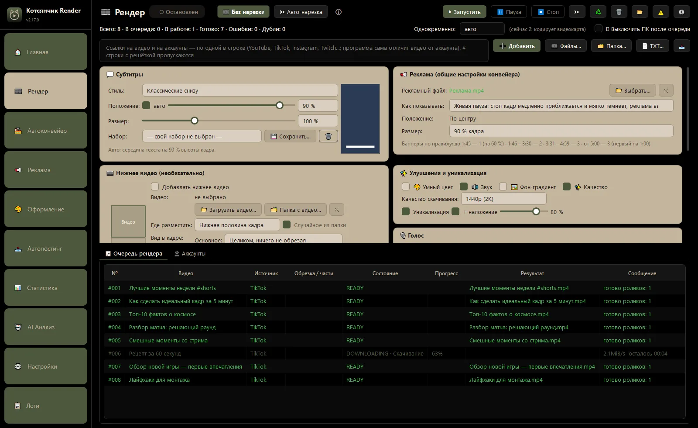This screenshot has height=428, width=698.
Task: Open Статистика in the sidebar
Action: [46, 287]
